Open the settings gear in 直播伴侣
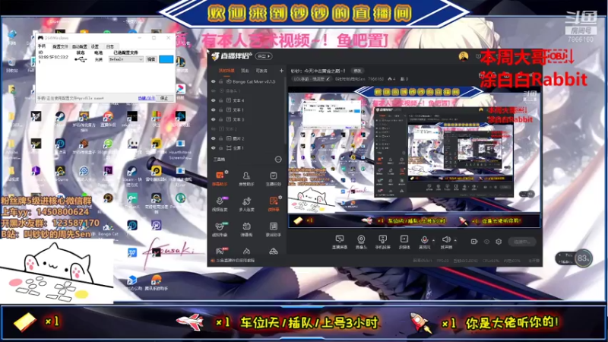The width and height of the screenshot is (608, 342). click(x=499, y=242)
